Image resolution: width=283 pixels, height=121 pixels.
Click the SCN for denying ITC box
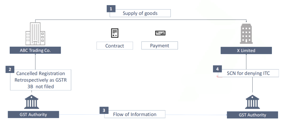tap(243, 73)
